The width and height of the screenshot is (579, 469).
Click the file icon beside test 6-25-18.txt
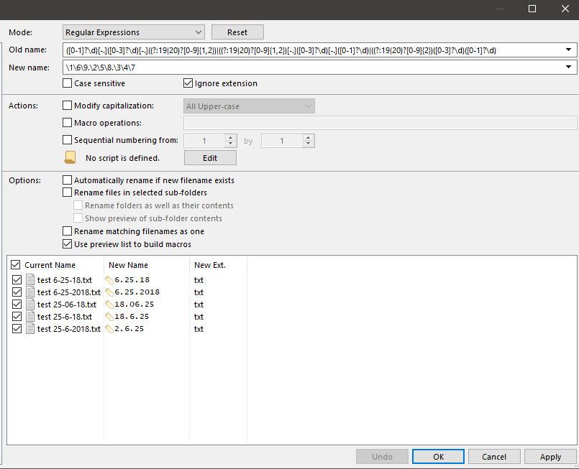coord(29,279)
